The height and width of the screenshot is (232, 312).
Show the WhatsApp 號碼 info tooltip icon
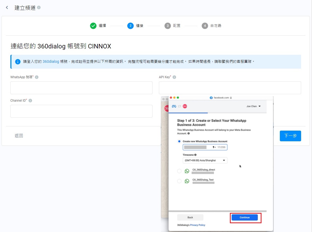point(37,77)
